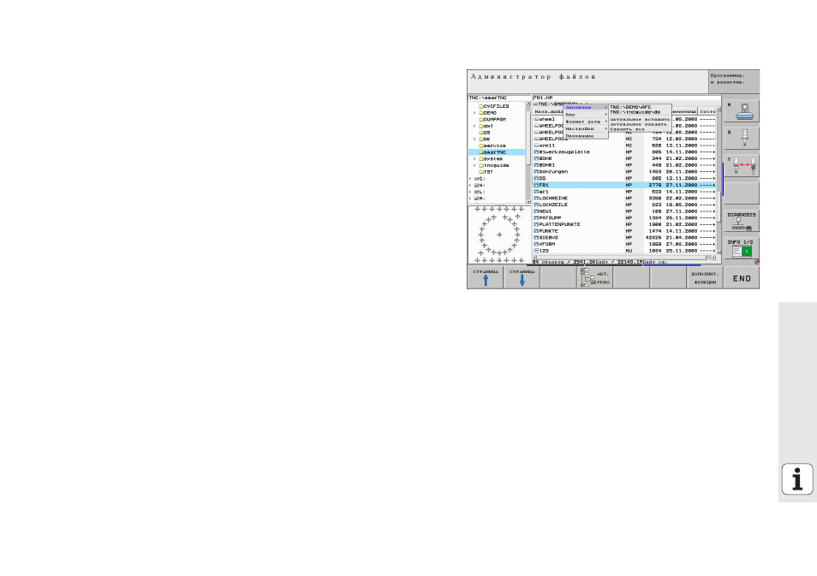817x576 pixels.
Task: Expand the system folder node
Action: coord(474,159)
